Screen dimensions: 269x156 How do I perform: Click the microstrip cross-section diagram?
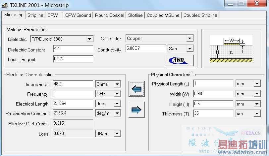tap(231, 49)
